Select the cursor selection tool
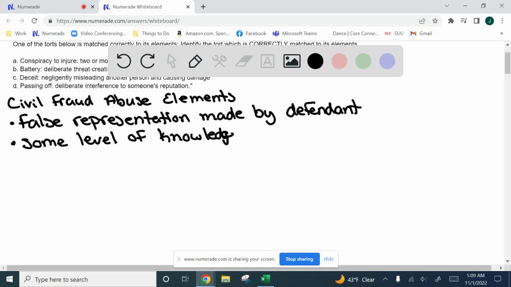The height and width of the screenshot is (287, 511). click(171, 61)
